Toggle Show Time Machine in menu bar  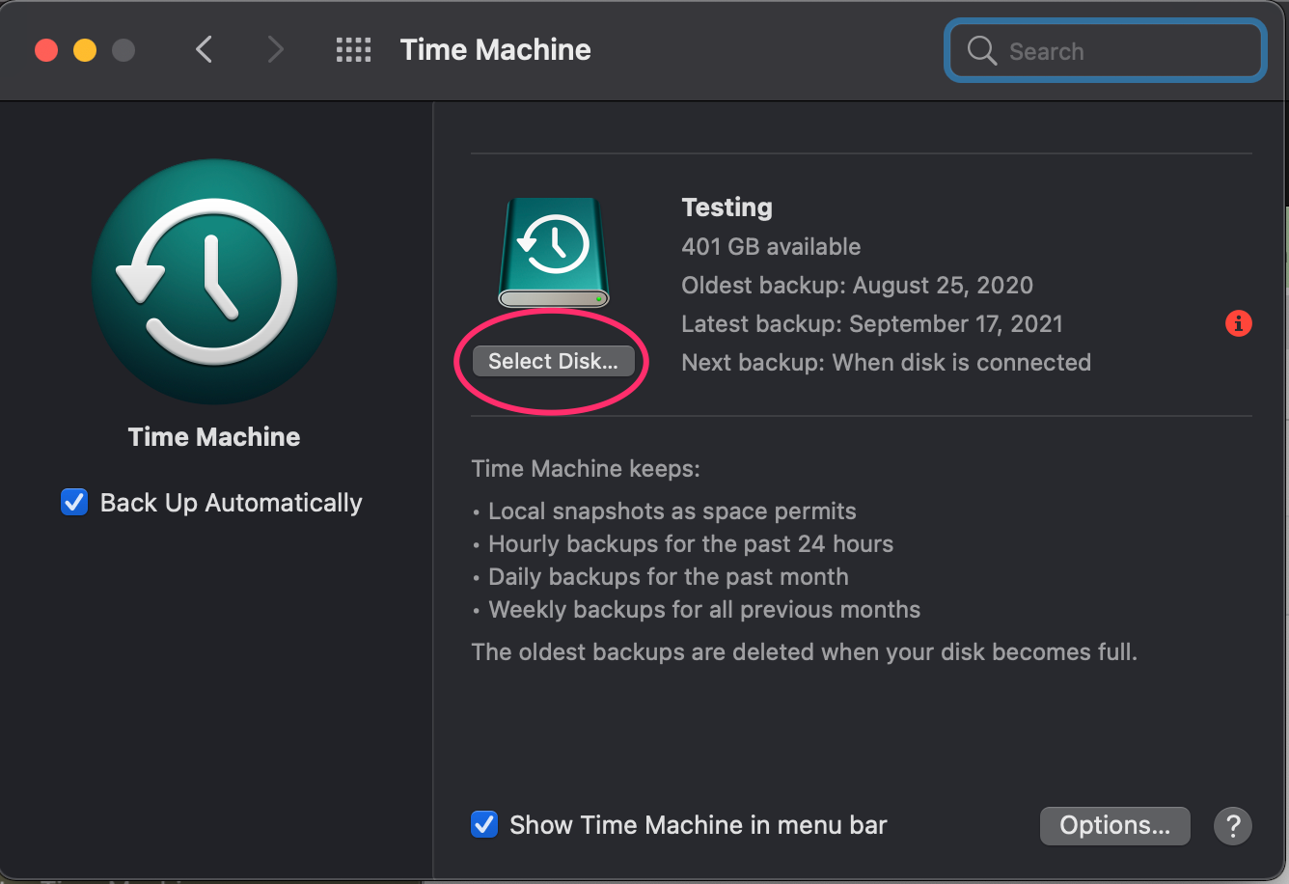click(484, 824)
